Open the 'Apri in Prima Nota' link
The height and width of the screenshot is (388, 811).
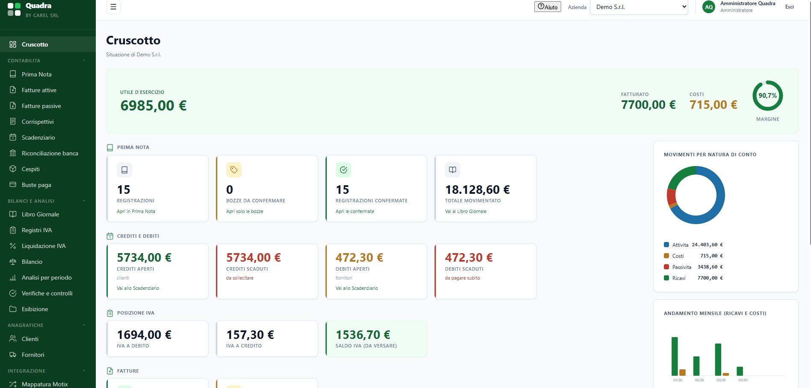click(136, 211)
